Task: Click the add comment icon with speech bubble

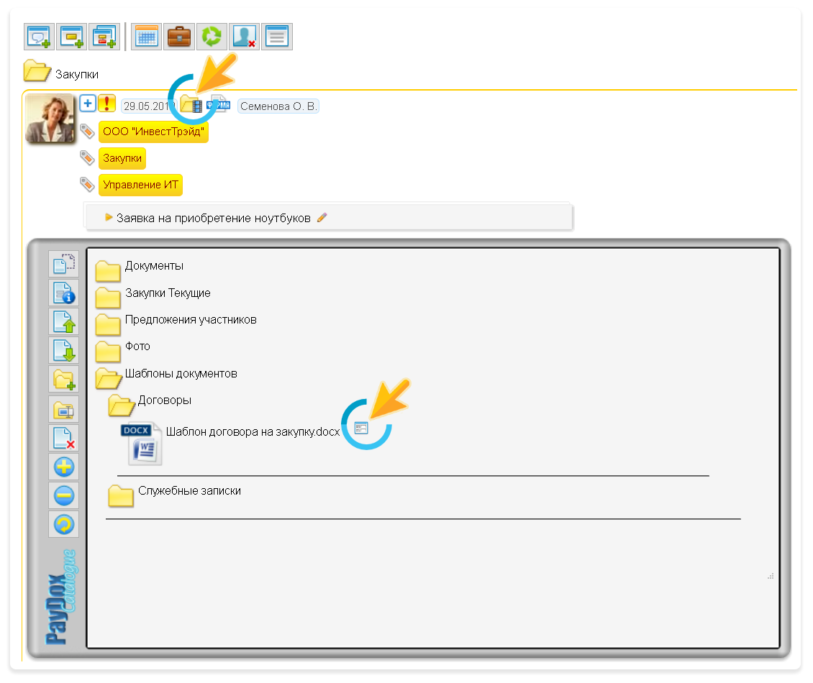Action: pos(40,36)
